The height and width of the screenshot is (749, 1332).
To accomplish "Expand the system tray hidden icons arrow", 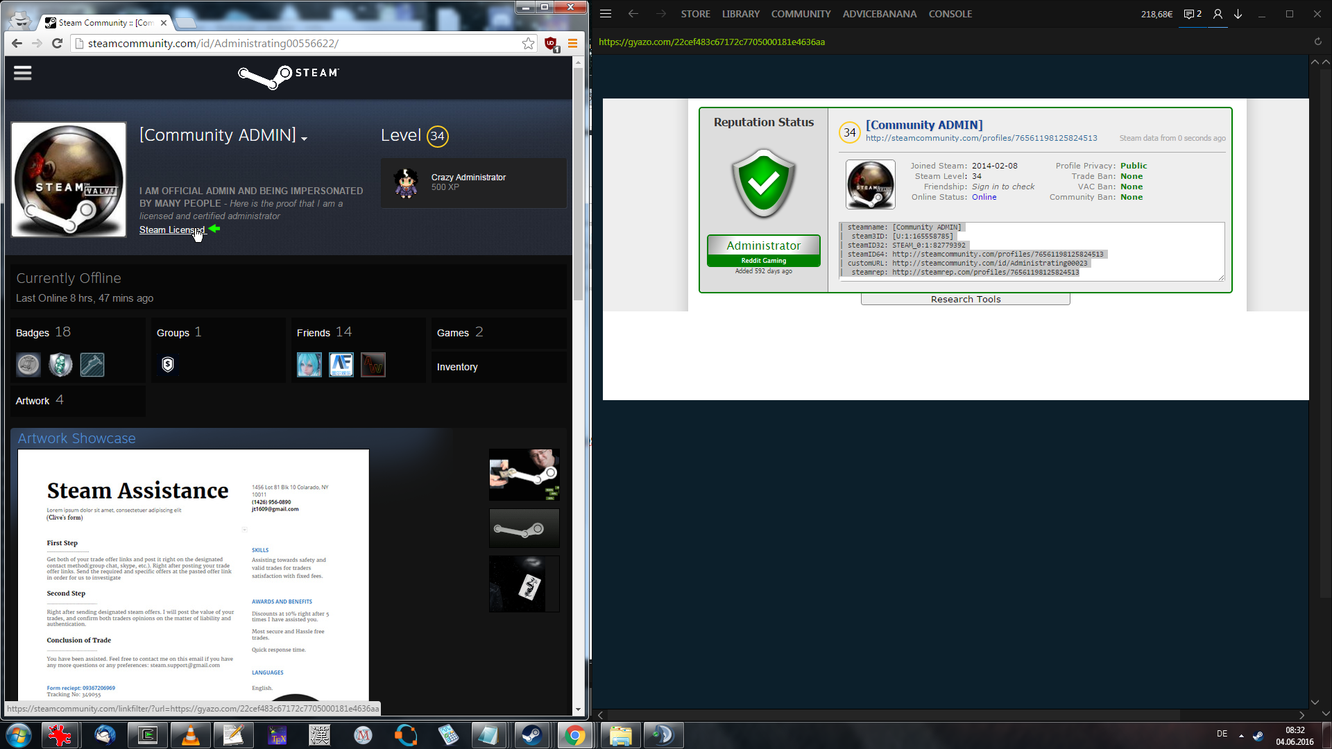I will pos(1241,735).
